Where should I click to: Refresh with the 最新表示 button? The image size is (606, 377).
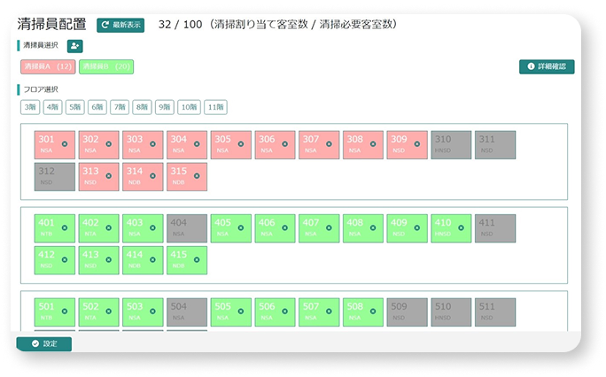[120, 25]
